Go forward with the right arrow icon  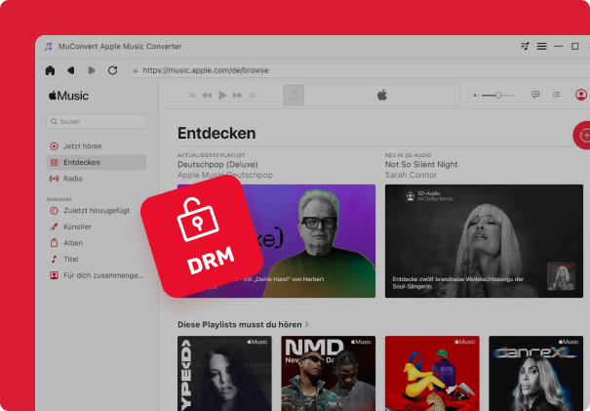click(x=91, y=70)
